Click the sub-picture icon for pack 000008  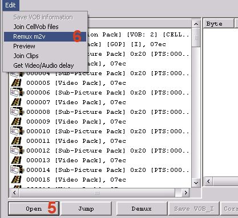[17, 112]
